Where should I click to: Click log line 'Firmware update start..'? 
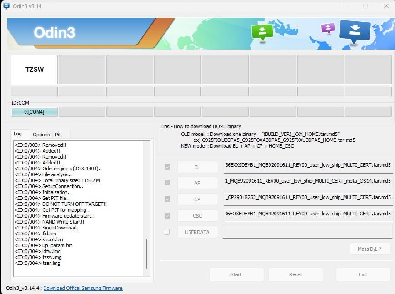pyautogui.click(x=55, y=216)
